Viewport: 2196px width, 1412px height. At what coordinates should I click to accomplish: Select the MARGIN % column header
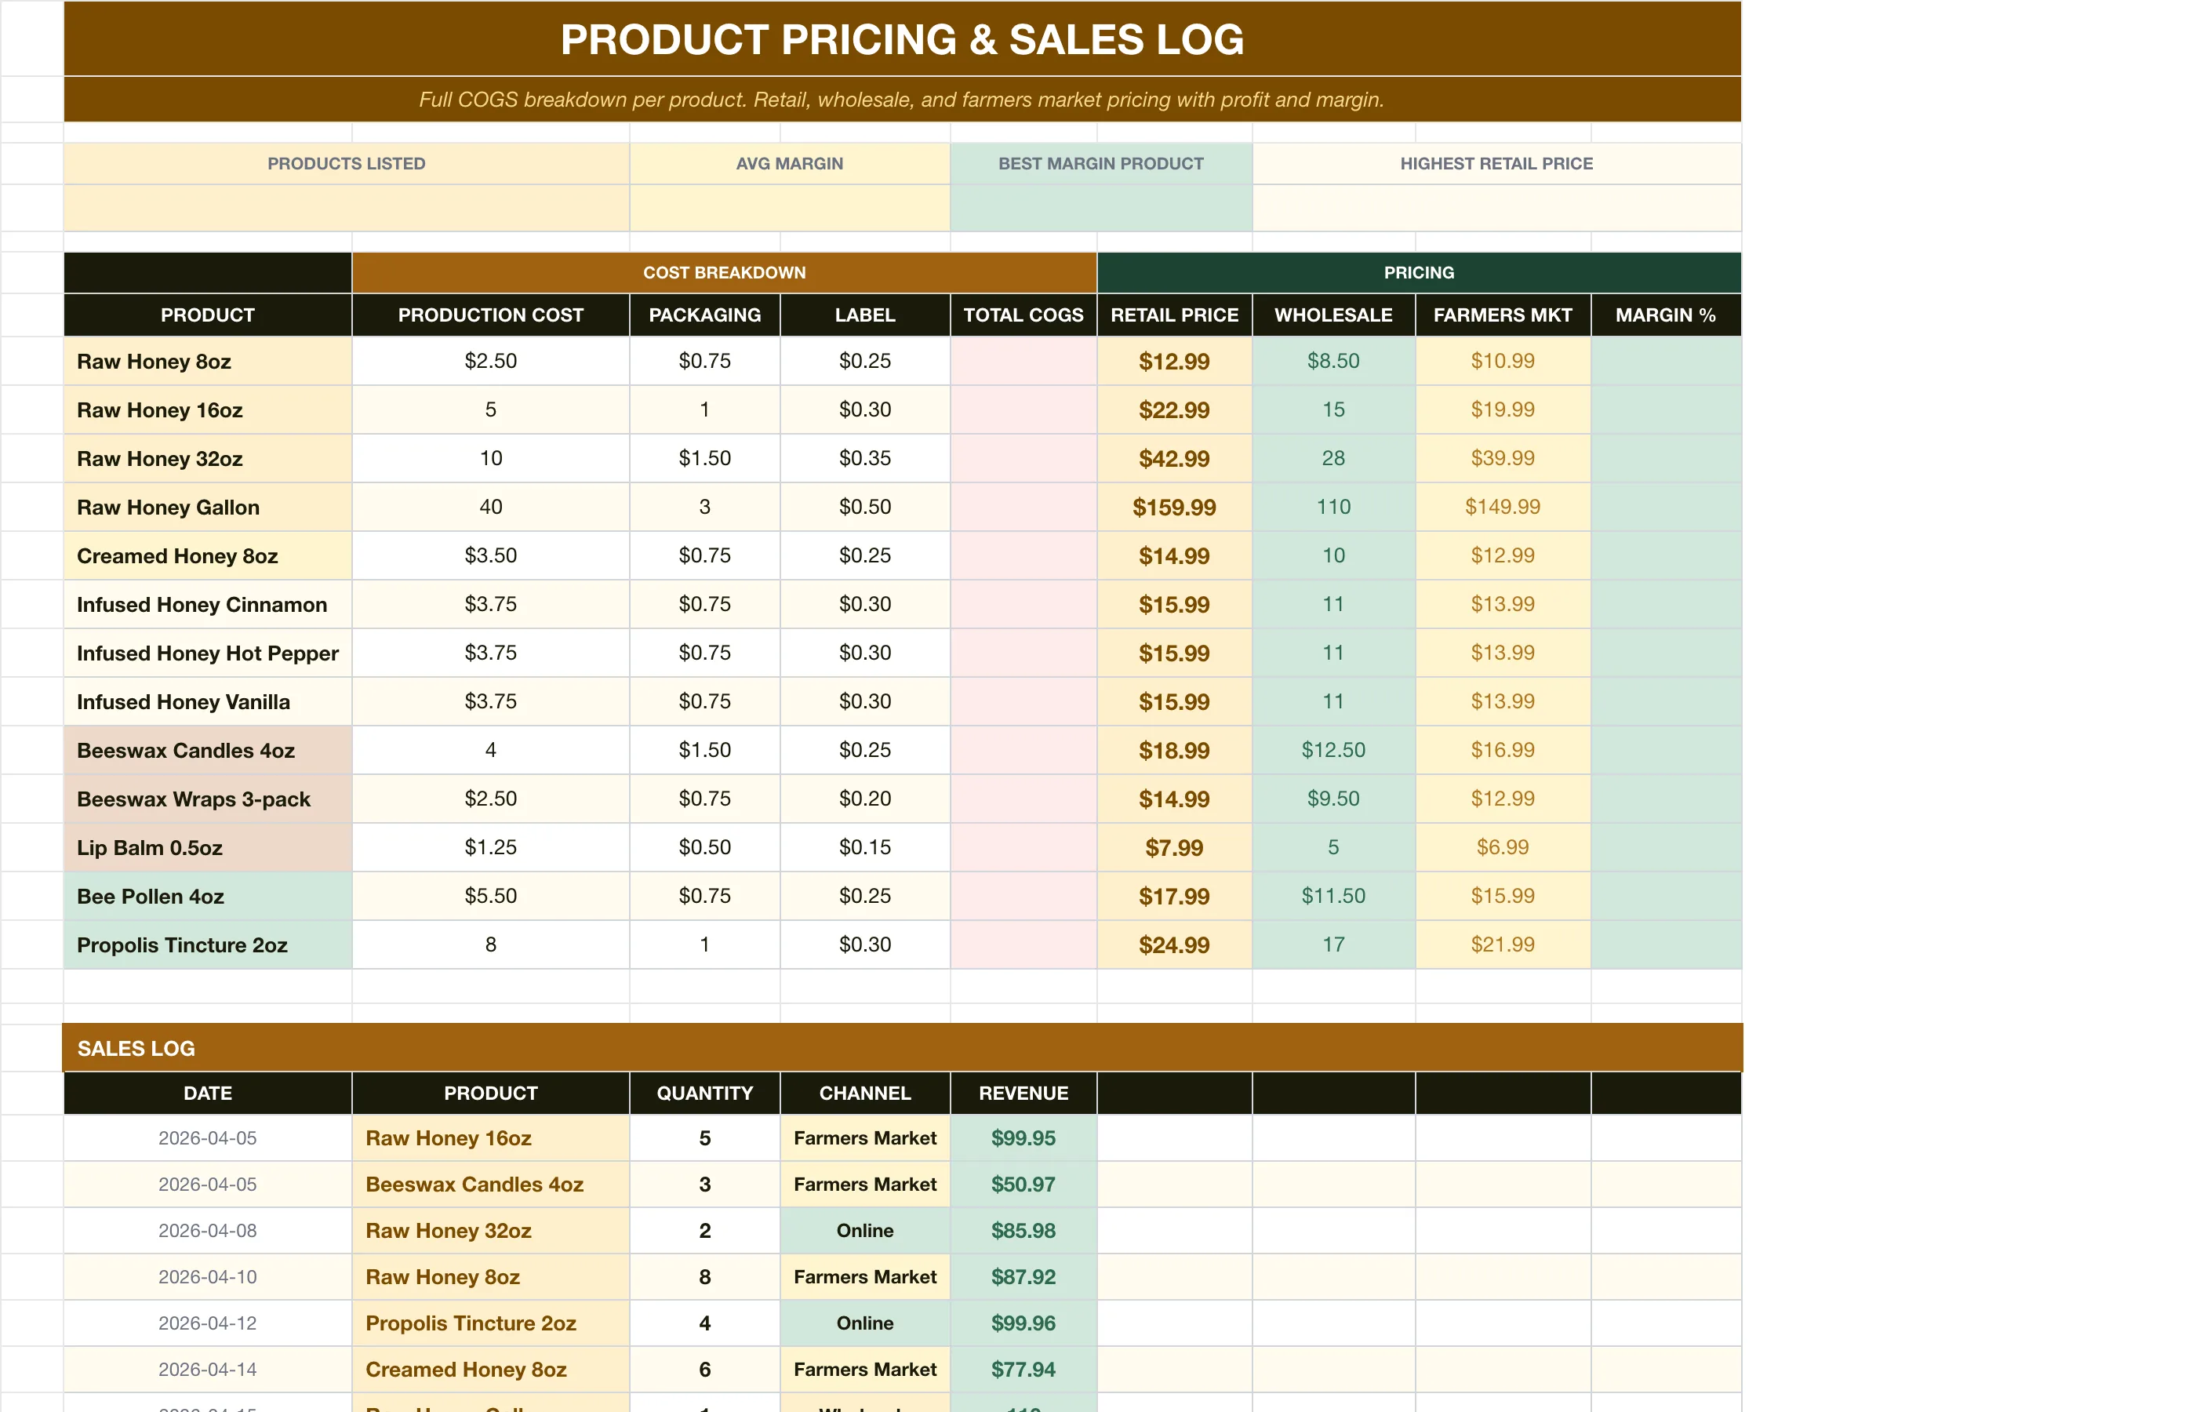click(x=1665, y=315)
